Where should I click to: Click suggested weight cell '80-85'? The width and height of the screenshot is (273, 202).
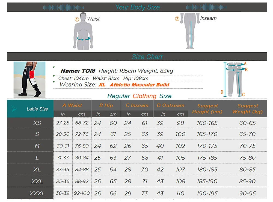click(x=247, y=169)
